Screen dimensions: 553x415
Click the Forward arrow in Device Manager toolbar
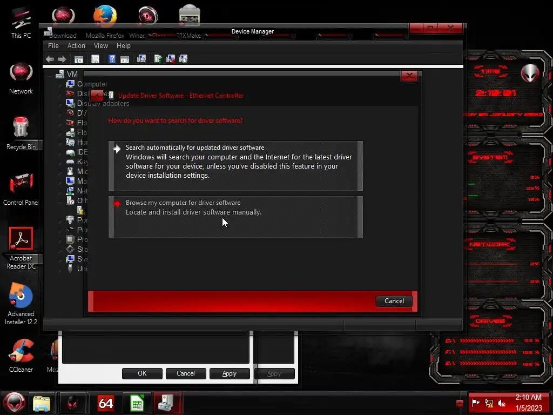tap(62, 59)
